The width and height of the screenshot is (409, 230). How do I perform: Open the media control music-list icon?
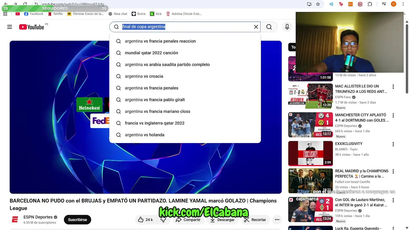click(384, 4)
